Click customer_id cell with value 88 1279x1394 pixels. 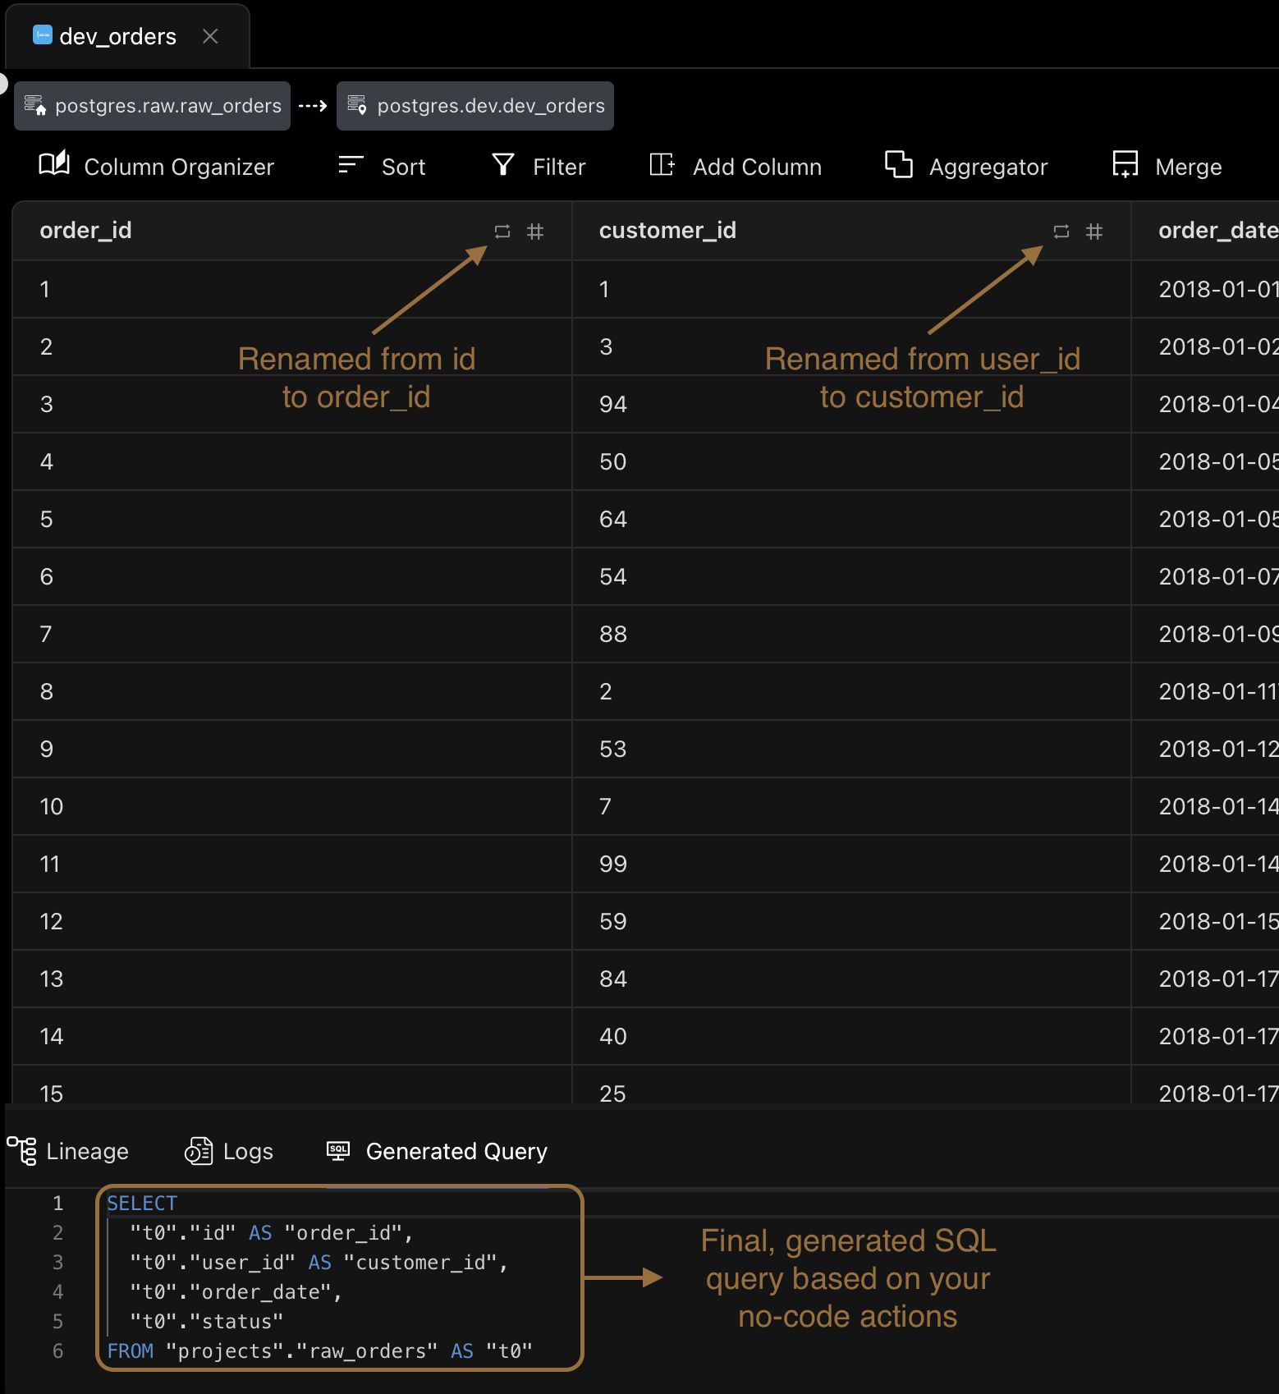pos(851,634)
